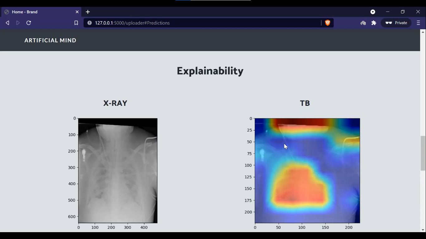This screenshot has height=239, width=426.
Task: Click the X-RAY chest image
Action: pos(118,170)
